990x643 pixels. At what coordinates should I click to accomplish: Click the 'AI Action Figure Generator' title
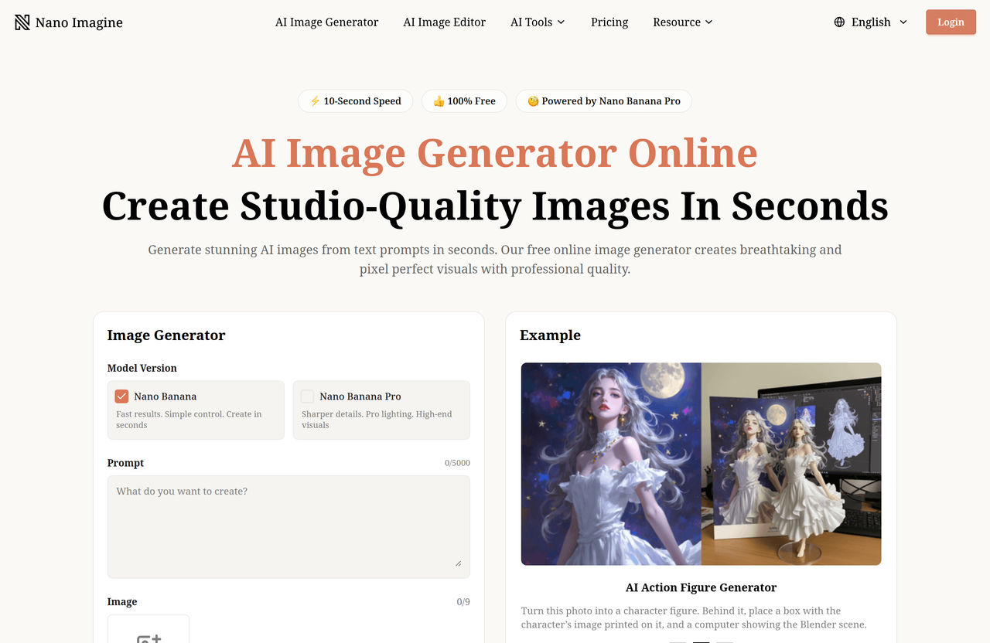click(701, 587)
